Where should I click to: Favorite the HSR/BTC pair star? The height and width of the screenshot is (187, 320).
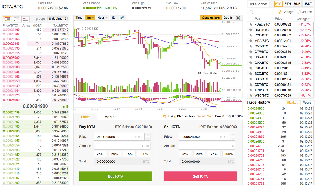(x=251, y=57)
